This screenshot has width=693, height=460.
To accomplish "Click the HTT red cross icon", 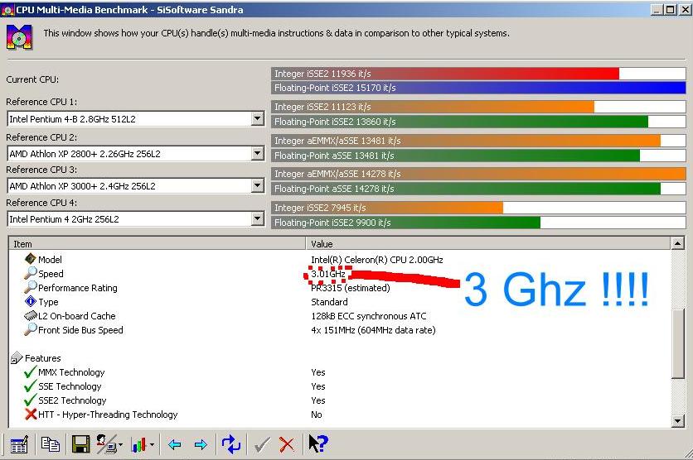I will tap(31, 414).
